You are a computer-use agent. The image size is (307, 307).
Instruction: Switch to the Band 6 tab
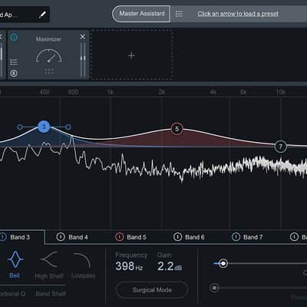pos(195,237)
